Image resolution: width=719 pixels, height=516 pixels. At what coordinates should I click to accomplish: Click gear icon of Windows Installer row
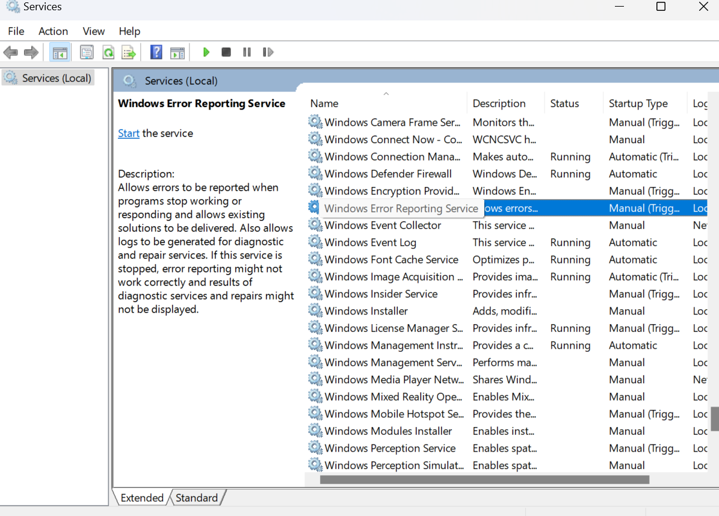coord(315,311)
